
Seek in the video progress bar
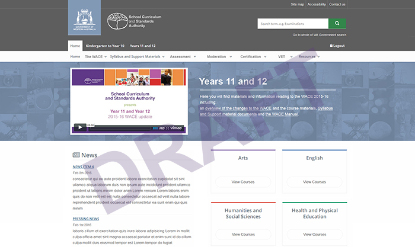click(120, 129)
